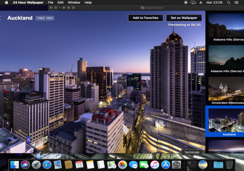The image size is (244, 171).
Task: Open the Notes app in dock
Action: point(90,165)
